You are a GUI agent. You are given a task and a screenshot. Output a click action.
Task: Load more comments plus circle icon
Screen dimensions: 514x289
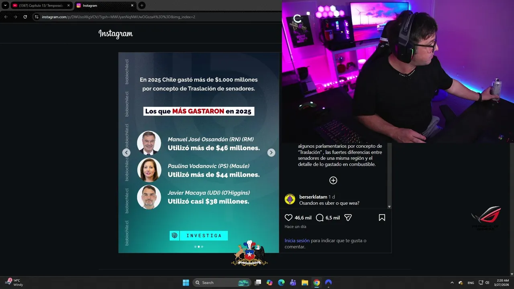(x=333, y=180)
